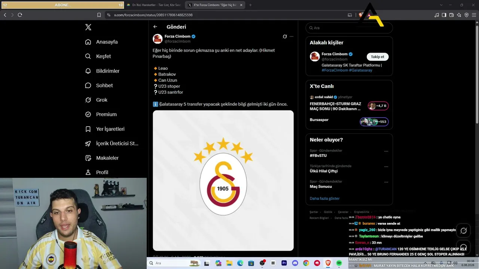
Task: Open CapCut from taskbar
Action: click(x=273, y=263)
